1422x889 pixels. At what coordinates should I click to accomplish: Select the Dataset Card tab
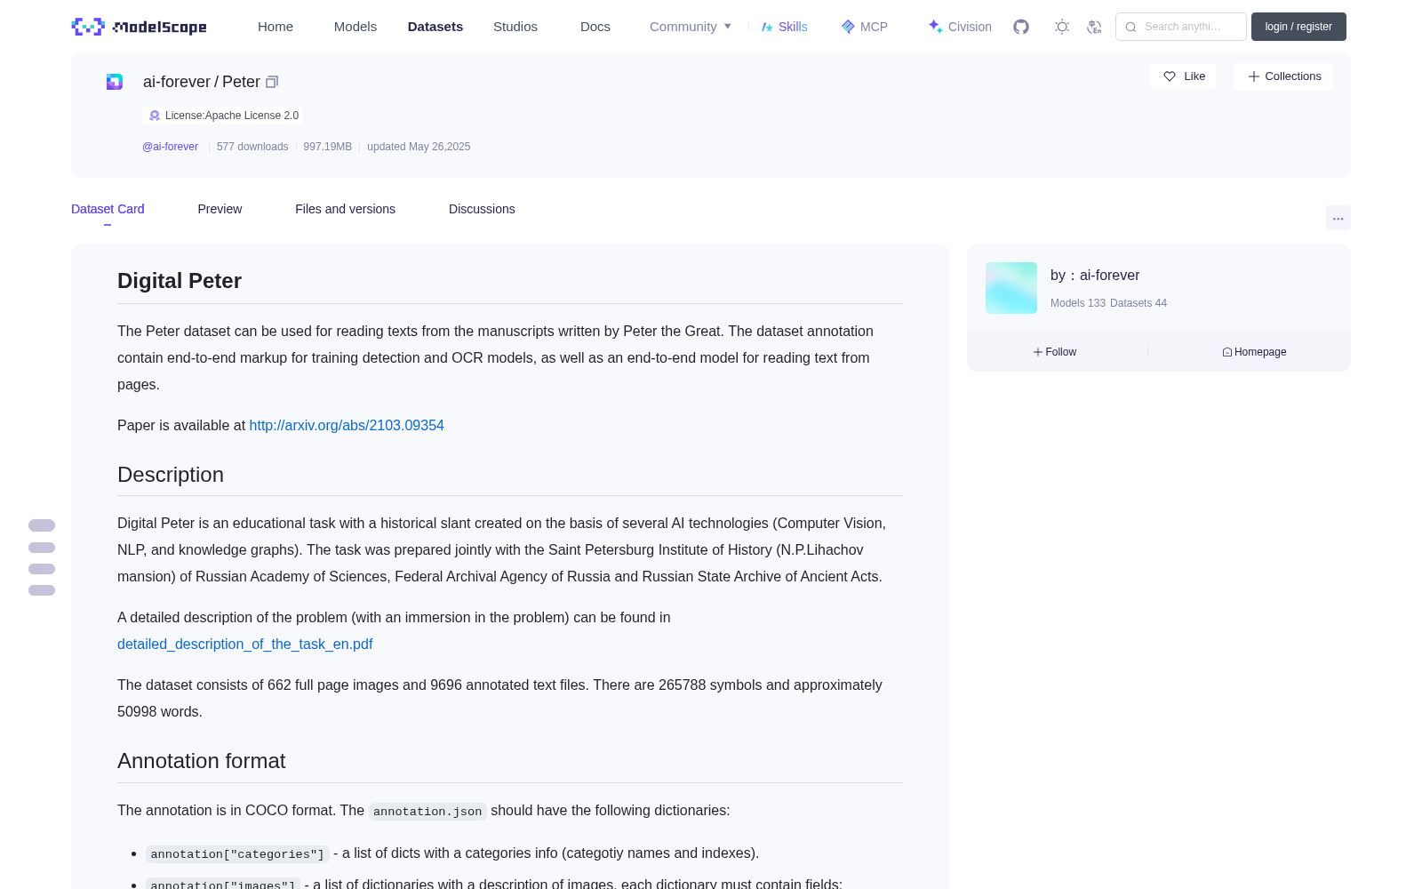point(108,209)
